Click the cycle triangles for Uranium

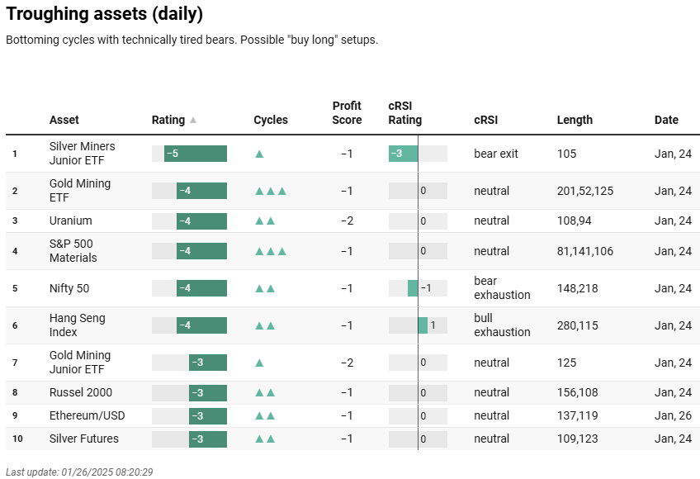click(x=264, y=221)
